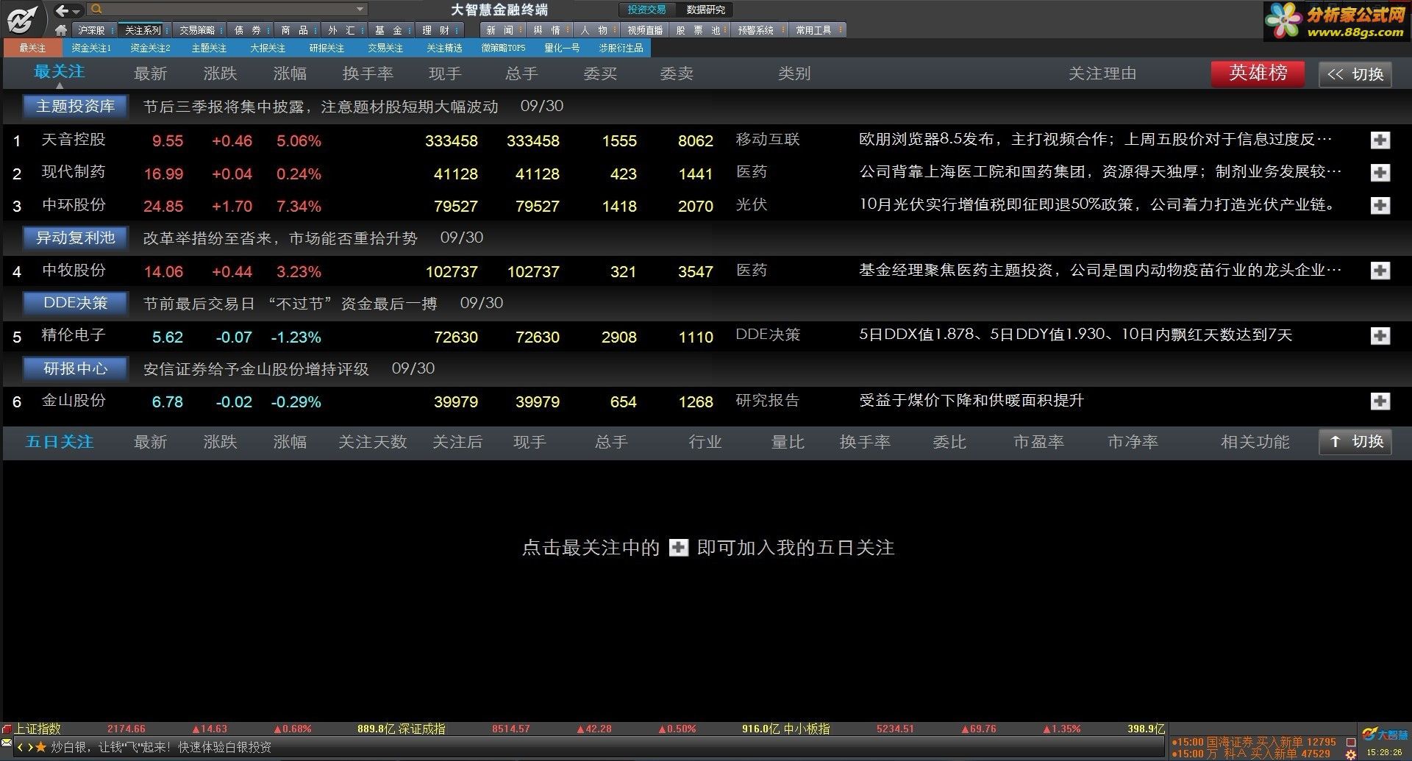This screenshot has height=761, width=1412.
Task: Click the Dazhihui logo icon at top-left
Action: click(22, 18)
